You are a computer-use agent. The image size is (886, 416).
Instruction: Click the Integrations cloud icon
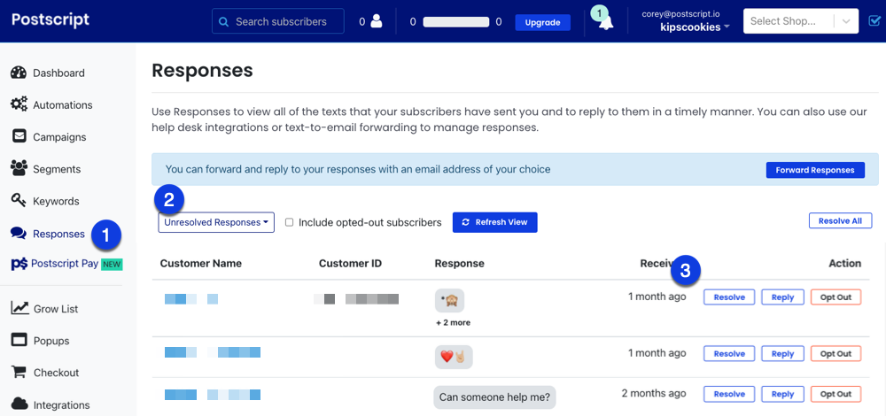coord(19,404)
